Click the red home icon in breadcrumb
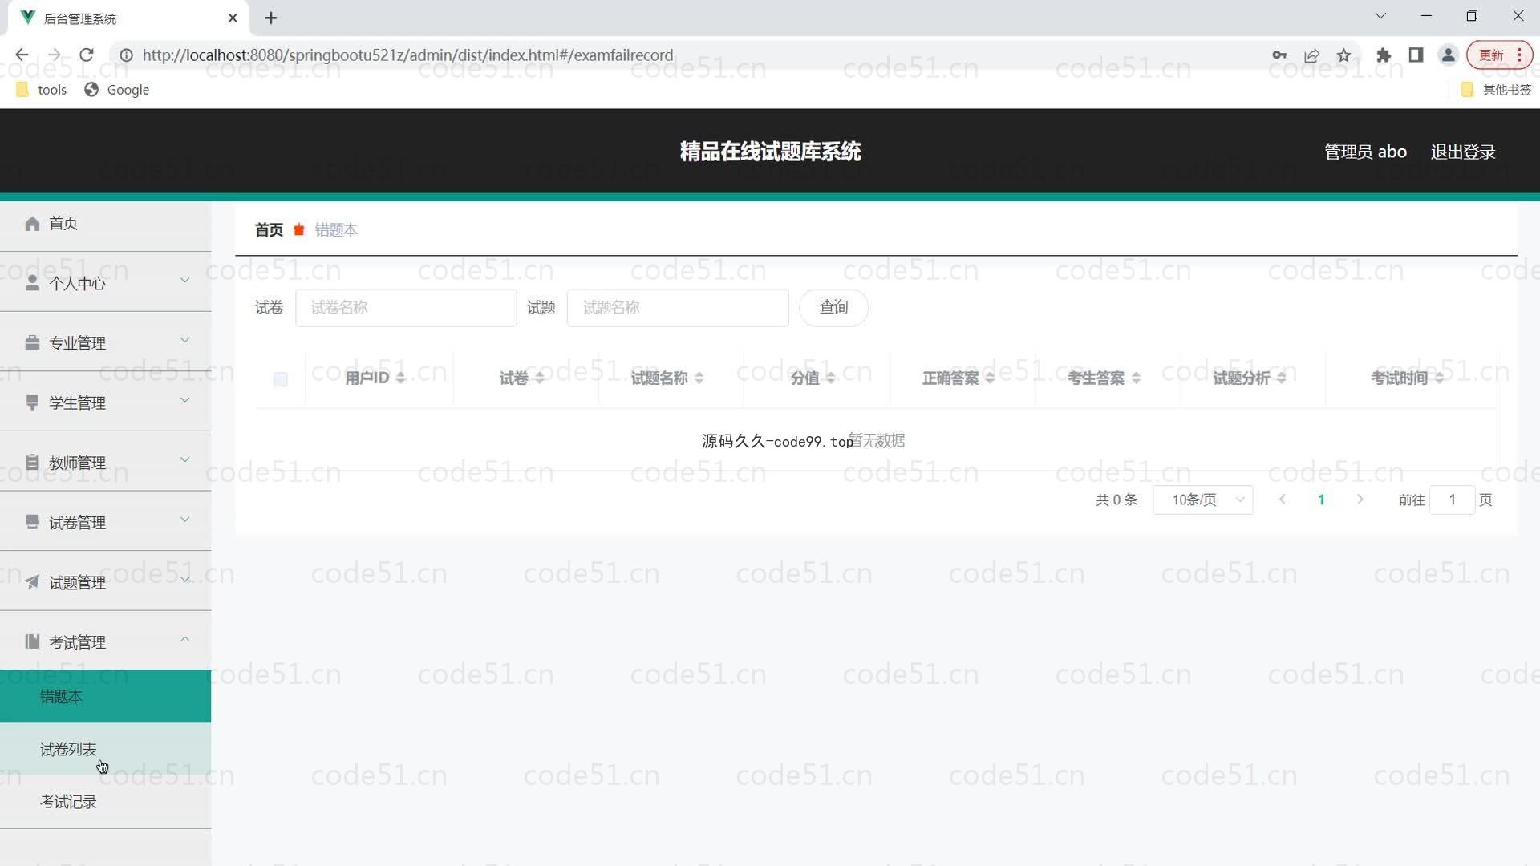Viewport: 1540px width, 866px height. (299, 230)
